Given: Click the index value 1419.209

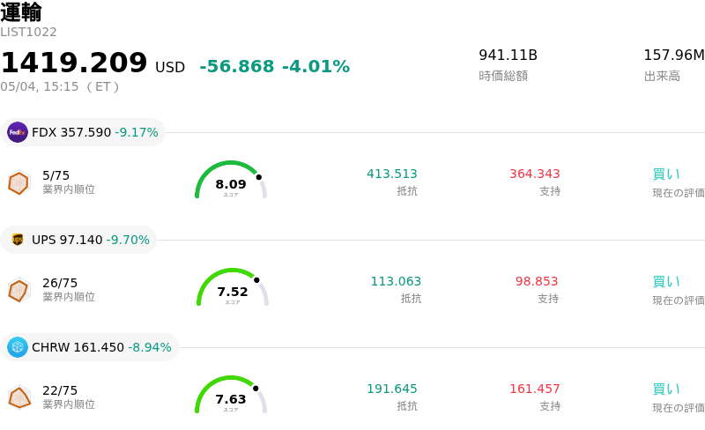Looking at the screenshot, I should [74, 63].
